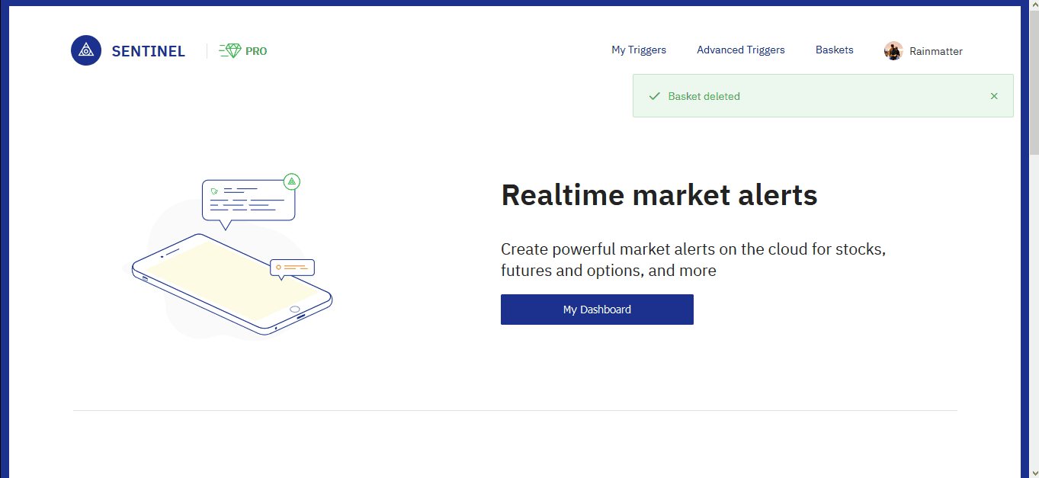This screenshot has width=1039, height=478.
Task: Click the PRO diamond badge icon
Action: click(x=230, y=51)
